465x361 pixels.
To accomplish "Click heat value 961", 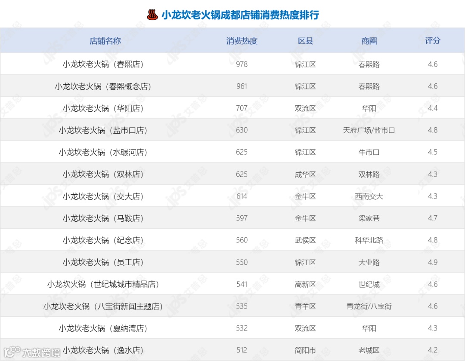I will pos(242,86).
